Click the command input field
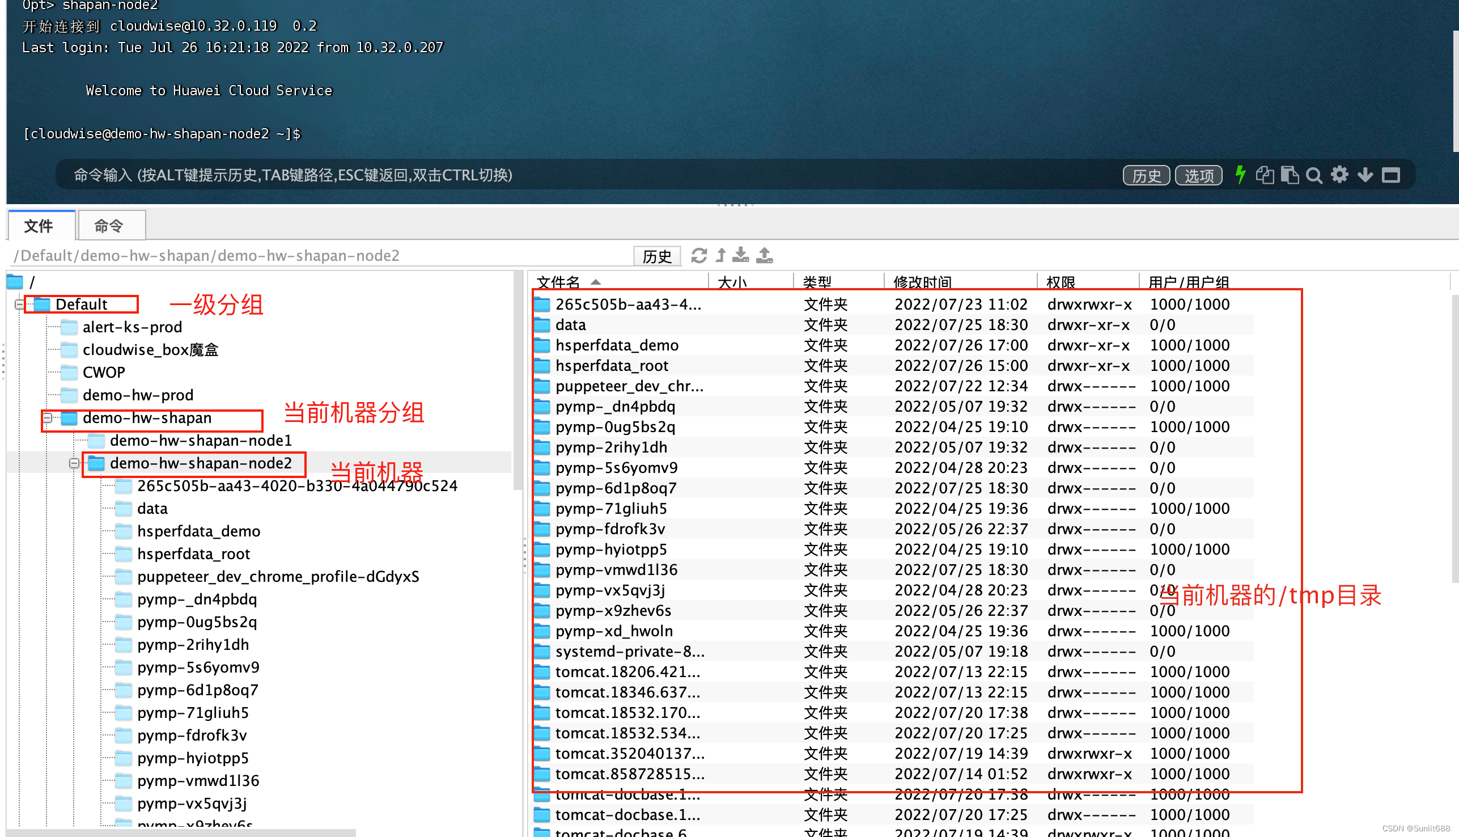This screenshot has height=837, width=1459. coord(575,175)
